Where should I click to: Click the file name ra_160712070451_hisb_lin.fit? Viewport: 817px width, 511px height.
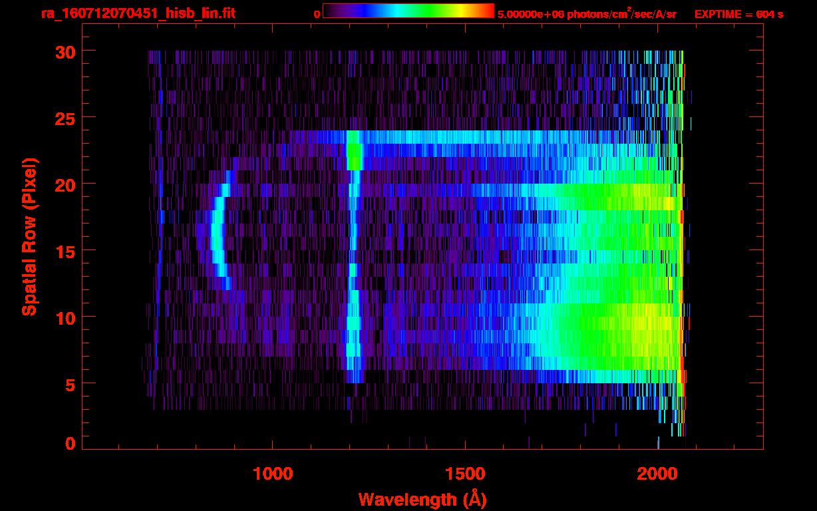pos(138,13)
